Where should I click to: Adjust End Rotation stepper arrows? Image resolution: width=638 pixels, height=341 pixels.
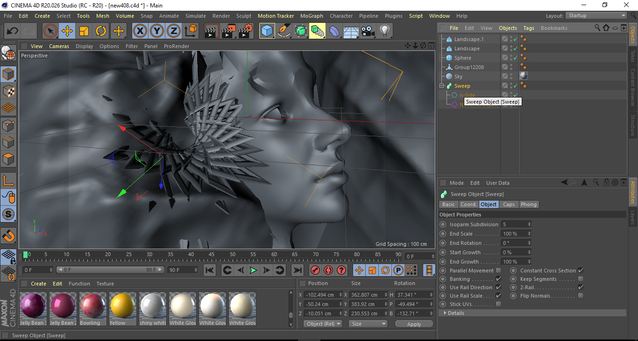(529, 243)
